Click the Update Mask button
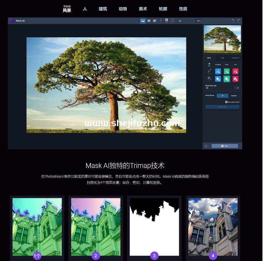This screenshot has width=263, height=261. click(222, 107)
